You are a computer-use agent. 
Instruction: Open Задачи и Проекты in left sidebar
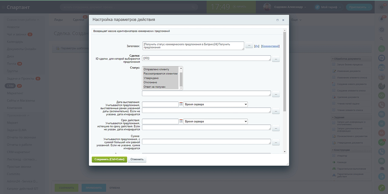(x=20, y=78)
